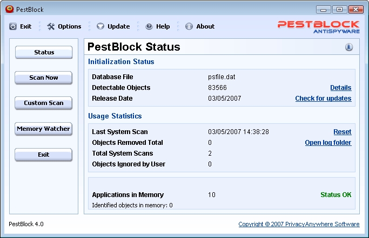Viewport: 369px width, 238px height.
Task: Click the tools icon beside Options
Action: pyautogui.click(x=51, y=26)
